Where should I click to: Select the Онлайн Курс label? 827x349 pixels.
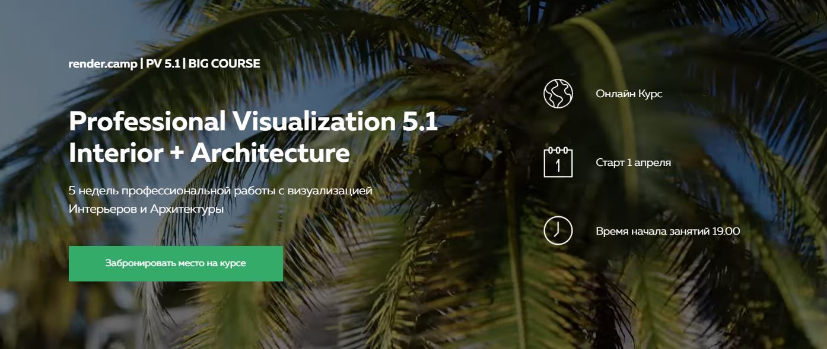coord(629,94)
